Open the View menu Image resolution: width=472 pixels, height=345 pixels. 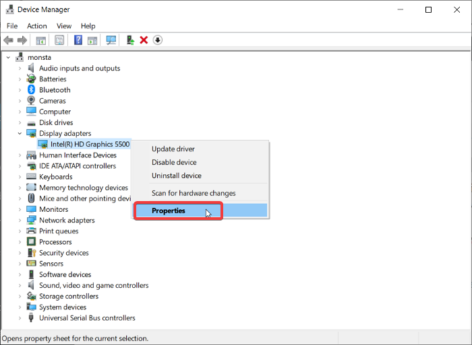(x=64, y=26)
